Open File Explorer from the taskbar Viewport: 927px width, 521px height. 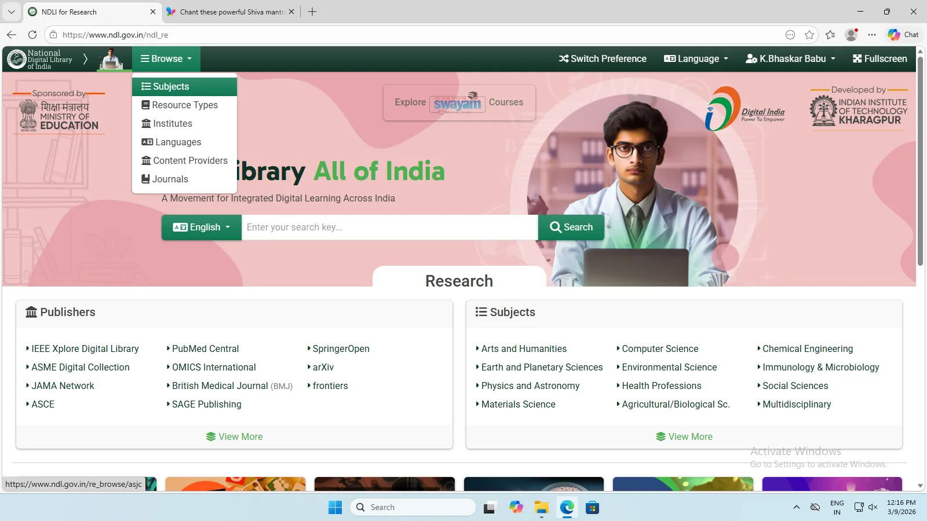pyautogui.click(x=542, y=508)
